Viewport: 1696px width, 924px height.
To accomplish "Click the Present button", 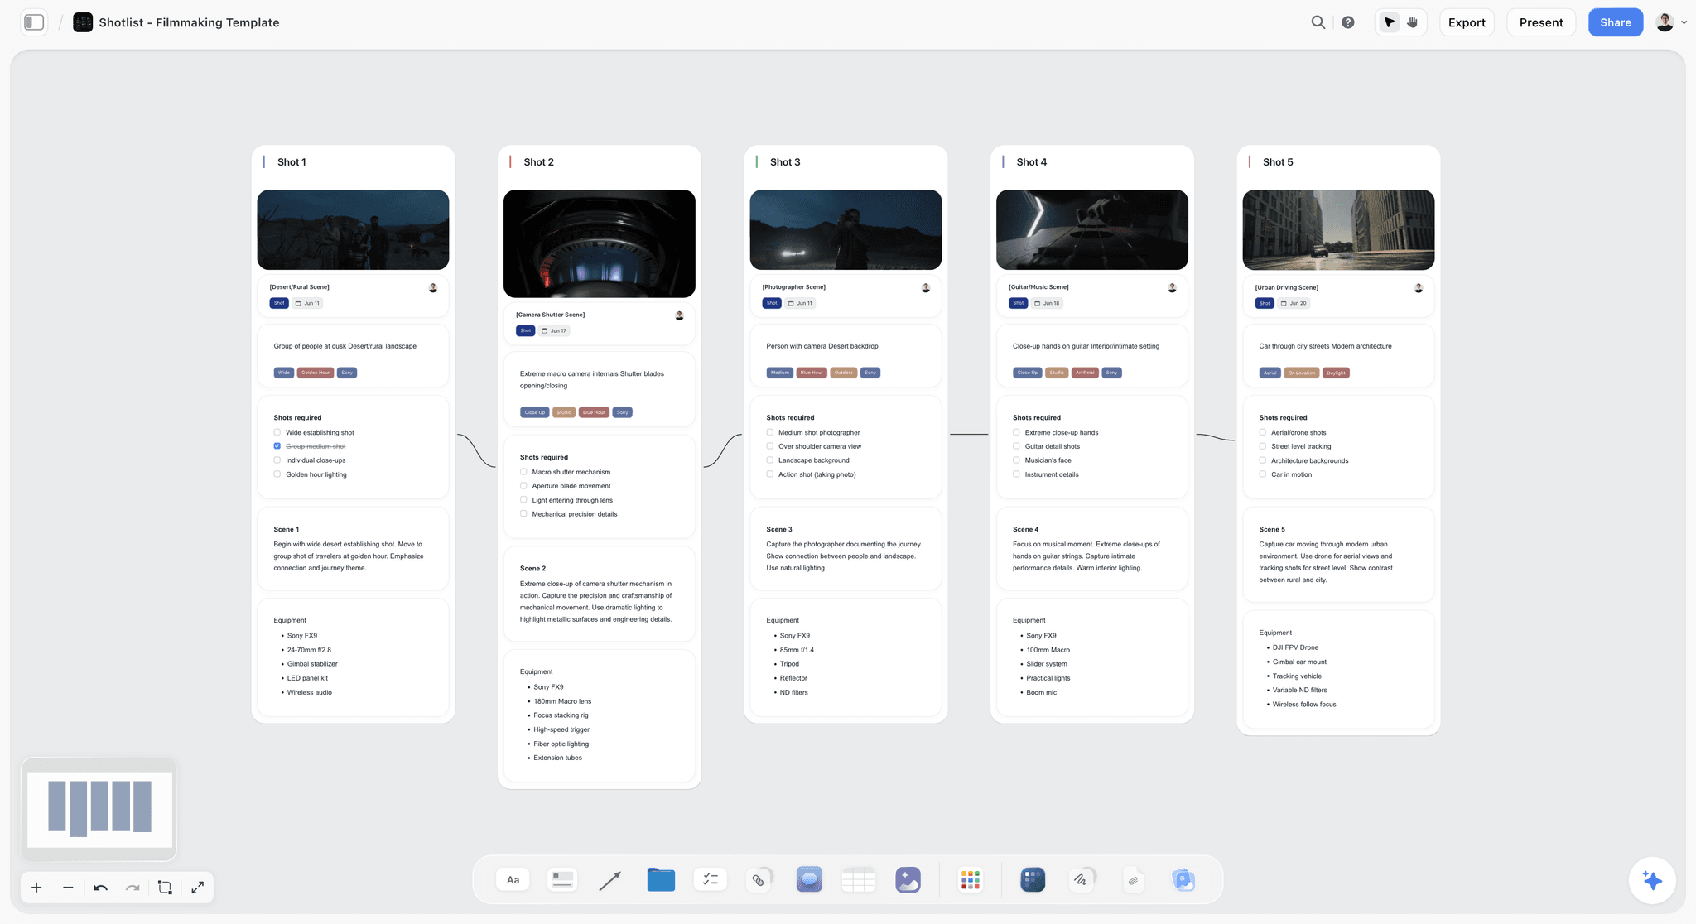I will [x=1541, y=22].
